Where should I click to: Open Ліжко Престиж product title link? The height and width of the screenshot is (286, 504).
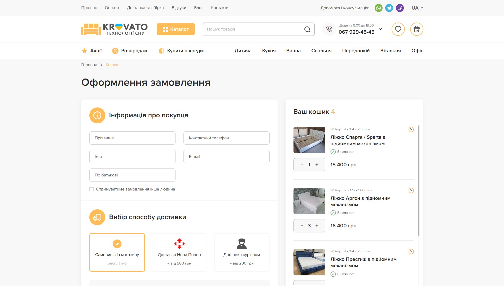tap(363, 262)
